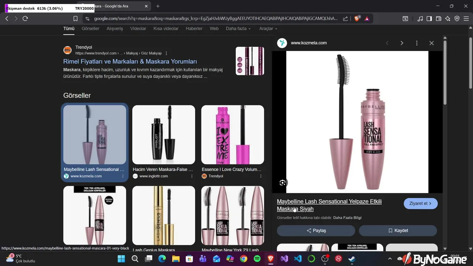Image resolution: width=473 pixels, height=266 pixels.
Task: Open Brave Rewards triangle icon
Action: point(367,18)
